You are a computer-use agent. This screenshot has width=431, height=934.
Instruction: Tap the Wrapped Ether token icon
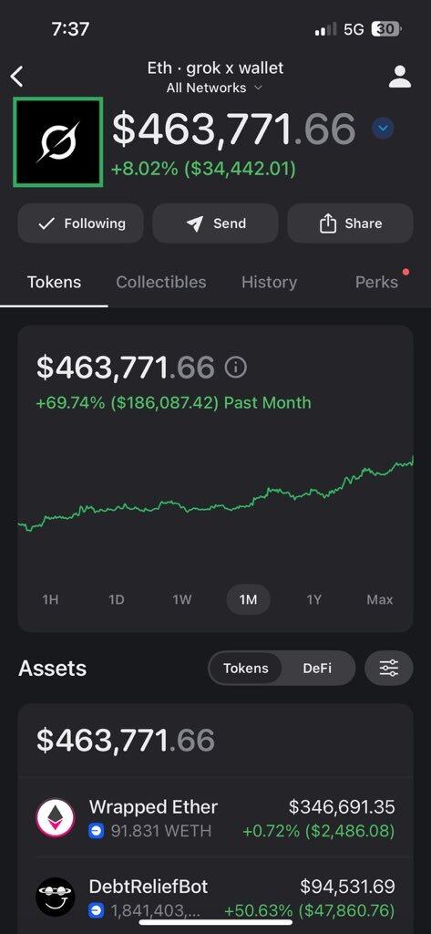click(56, 818)
